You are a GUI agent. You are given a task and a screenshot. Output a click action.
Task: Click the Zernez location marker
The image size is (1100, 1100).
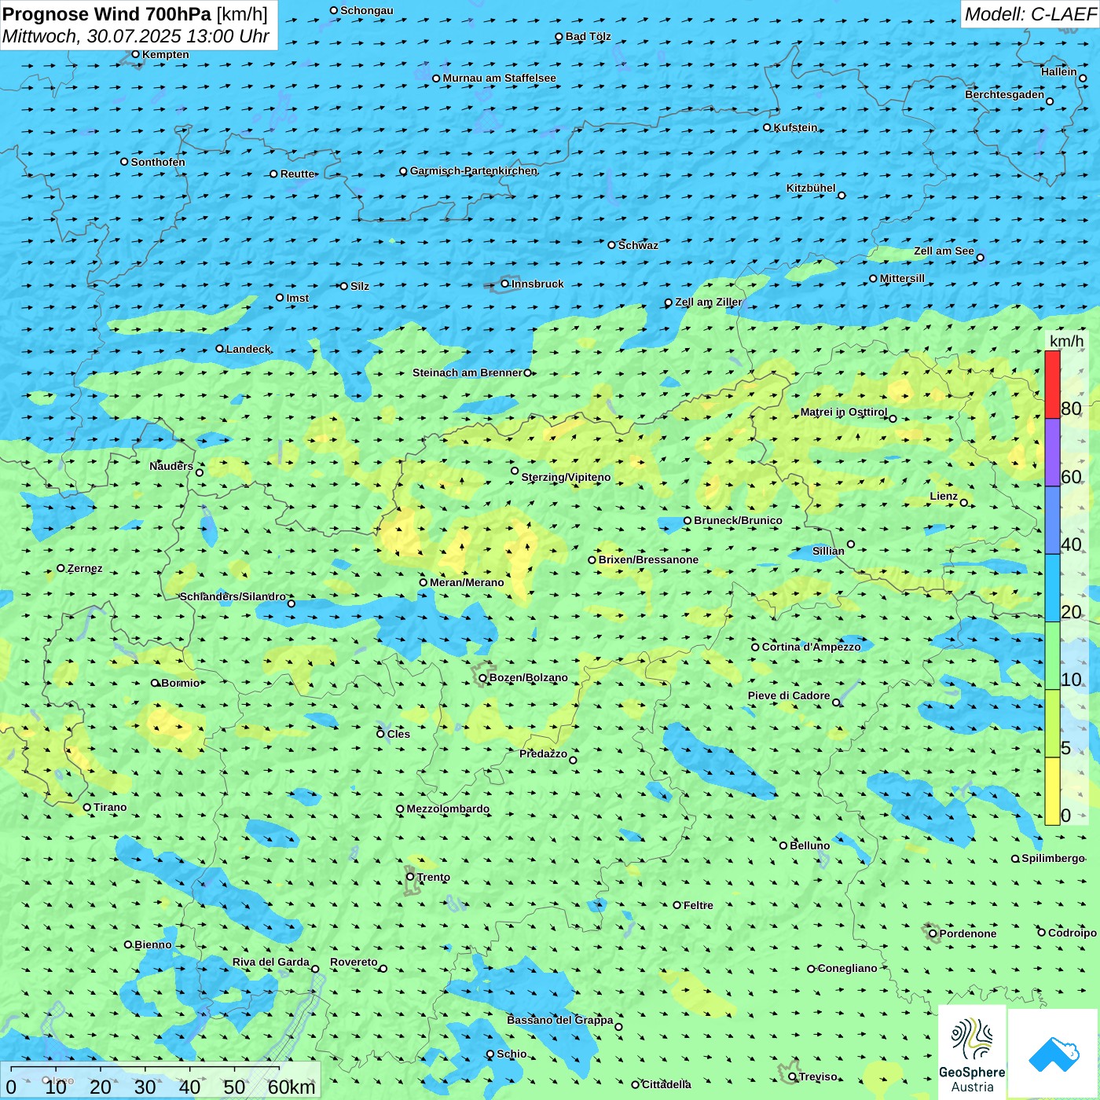(x=61, y=568)
